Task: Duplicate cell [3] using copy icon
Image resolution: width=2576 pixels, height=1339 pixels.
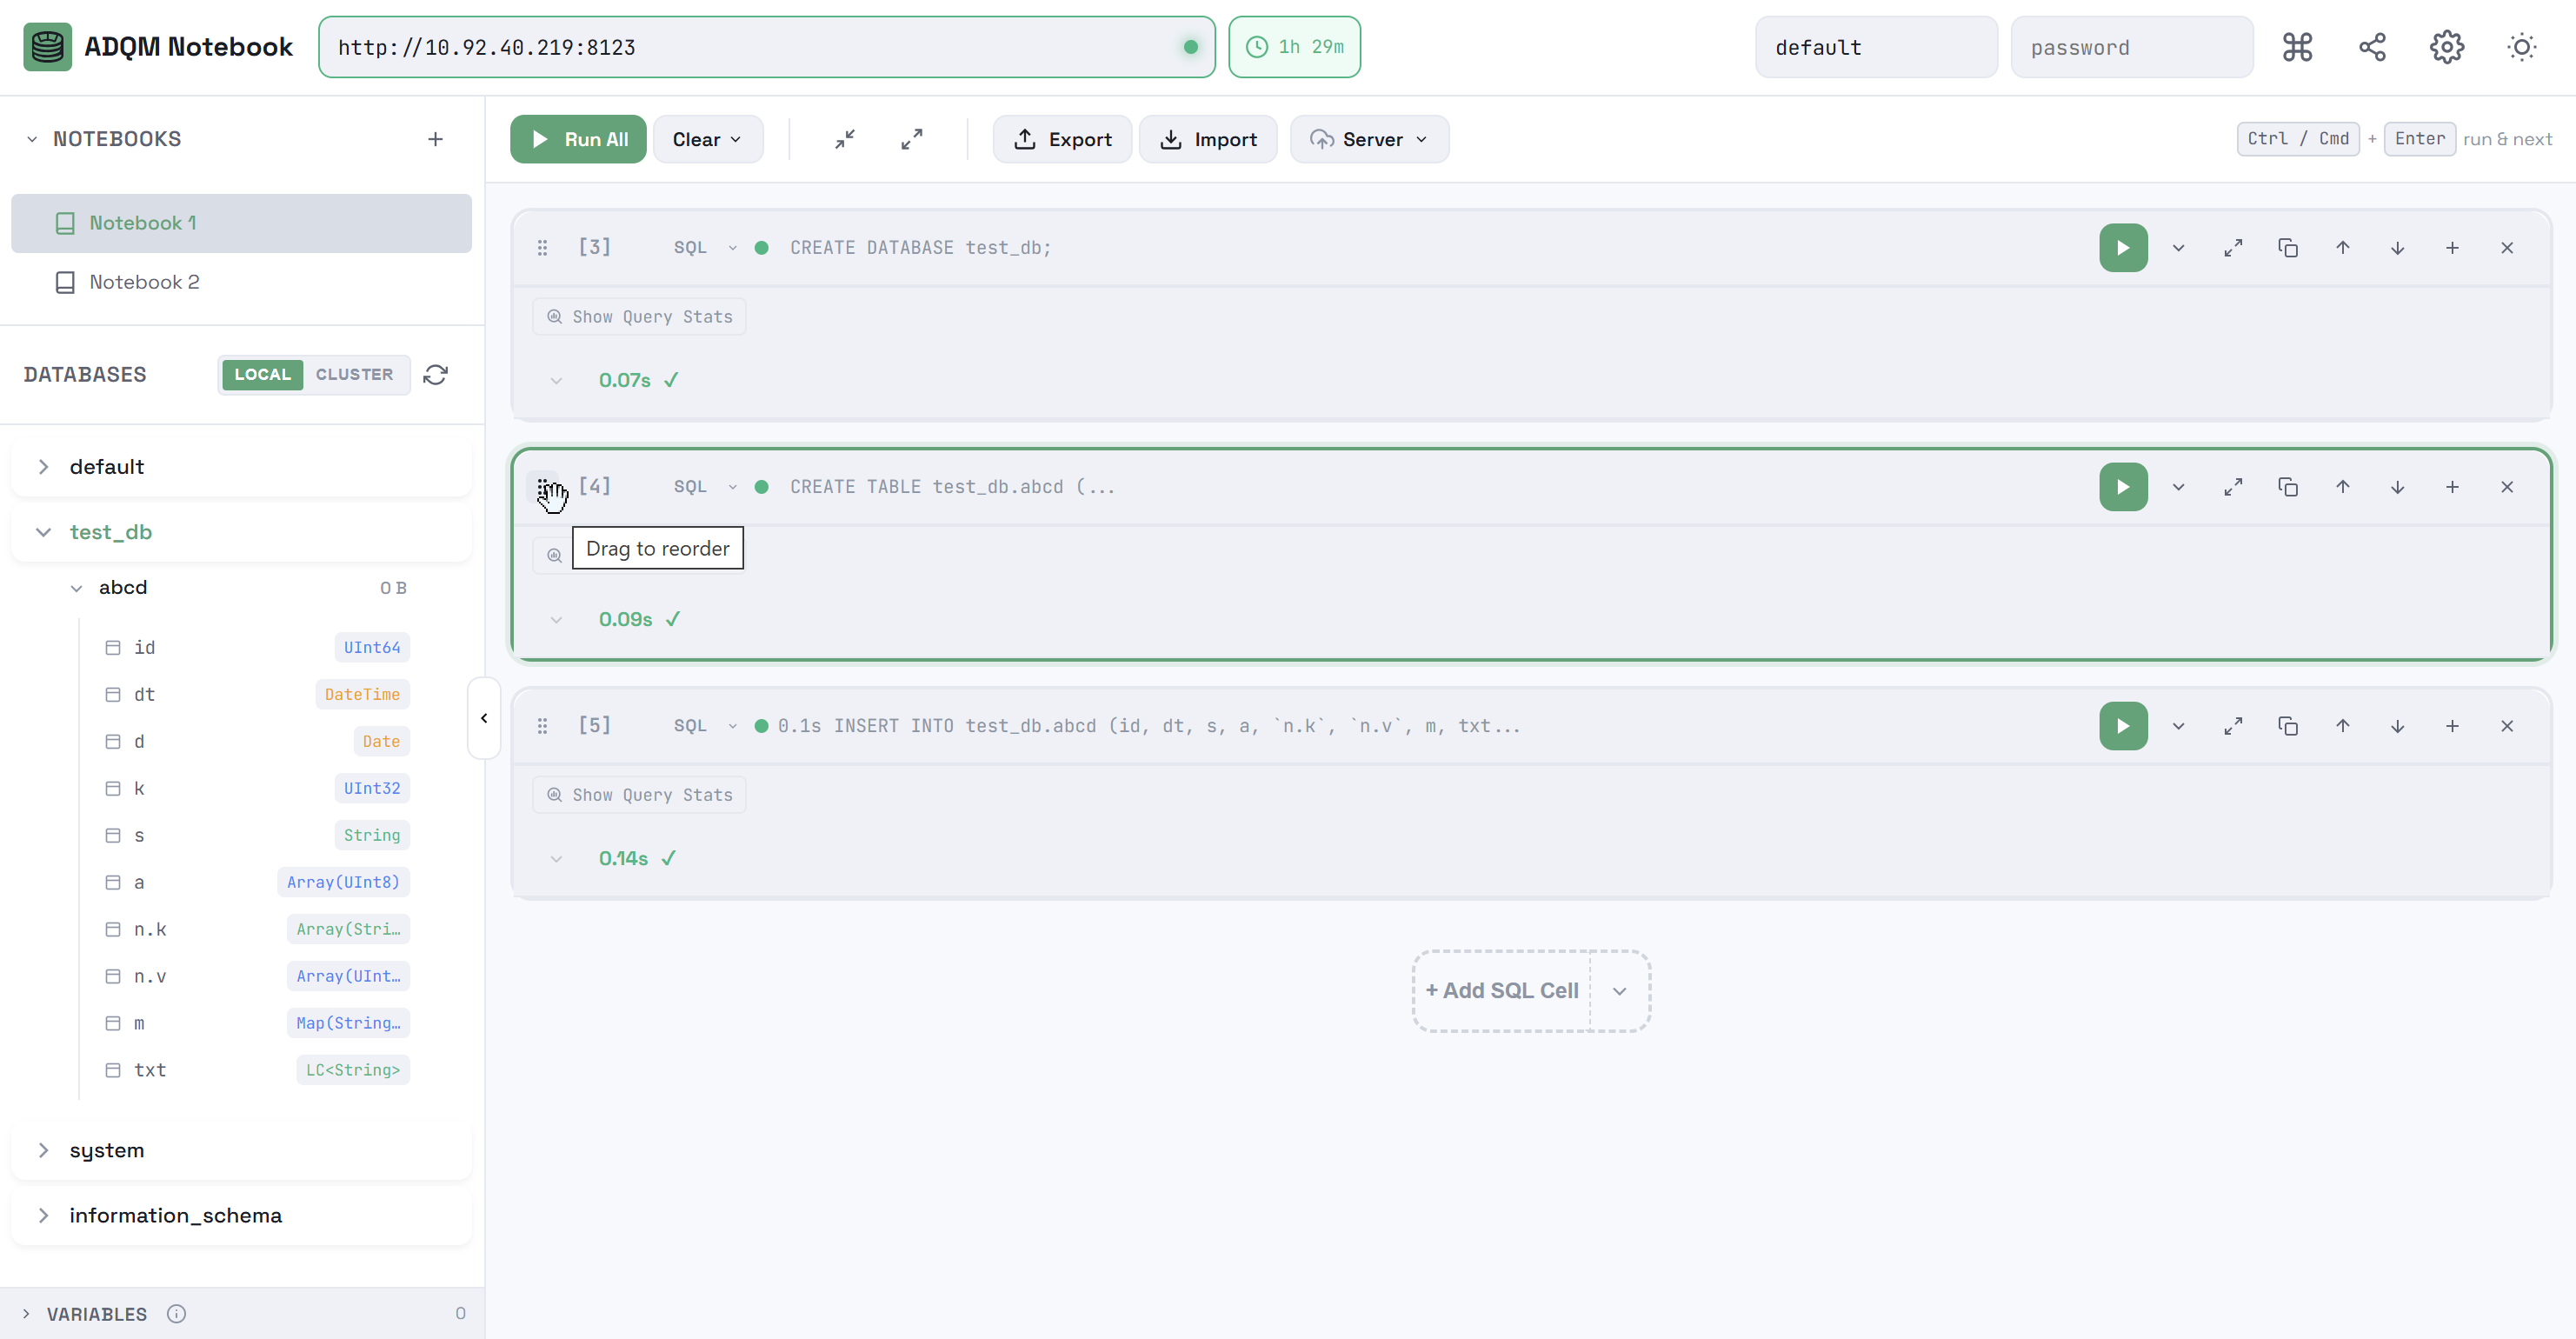Action: click(2287, 248)
